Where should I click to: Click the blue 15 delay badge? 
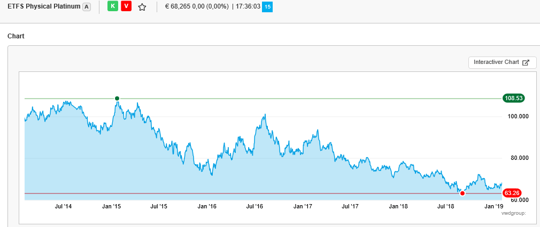pos(267,7)
